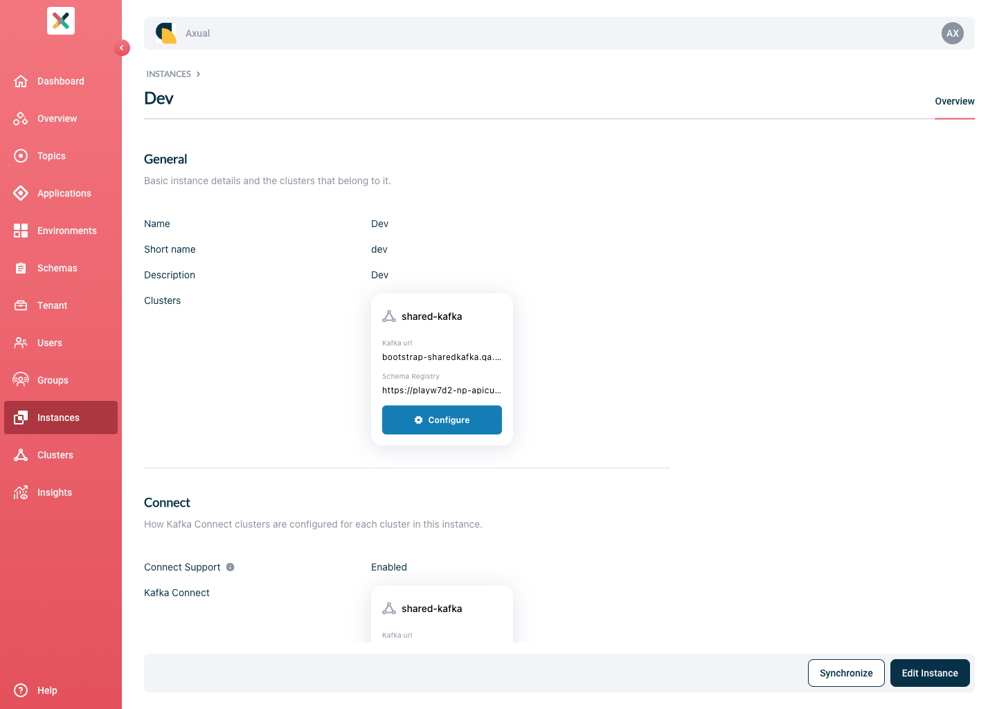Go back via the INSTANCES breadcrumb
The image size is (997, 709).
pos(168,74)
